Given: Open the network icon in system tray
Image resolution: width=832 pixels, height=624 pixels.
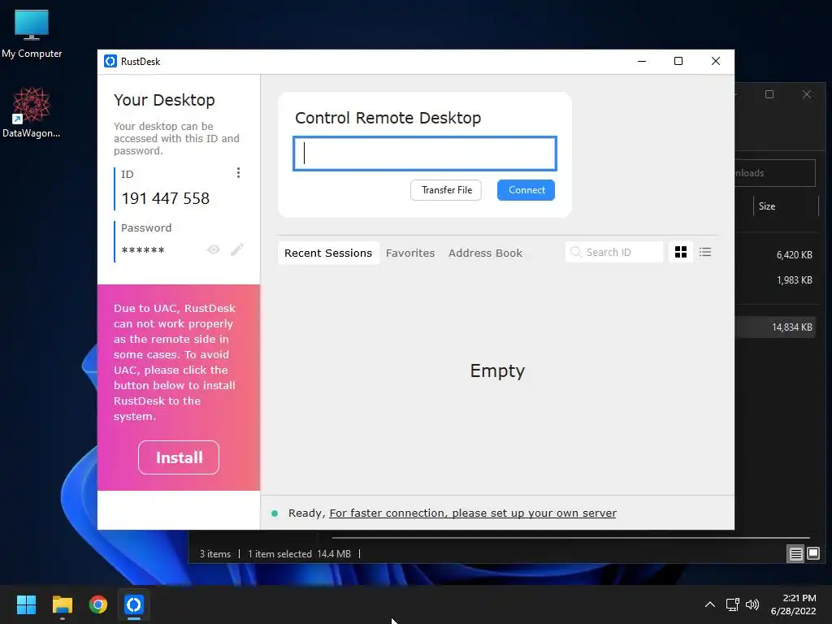Looking at the screenshot, I should point(733,604).
